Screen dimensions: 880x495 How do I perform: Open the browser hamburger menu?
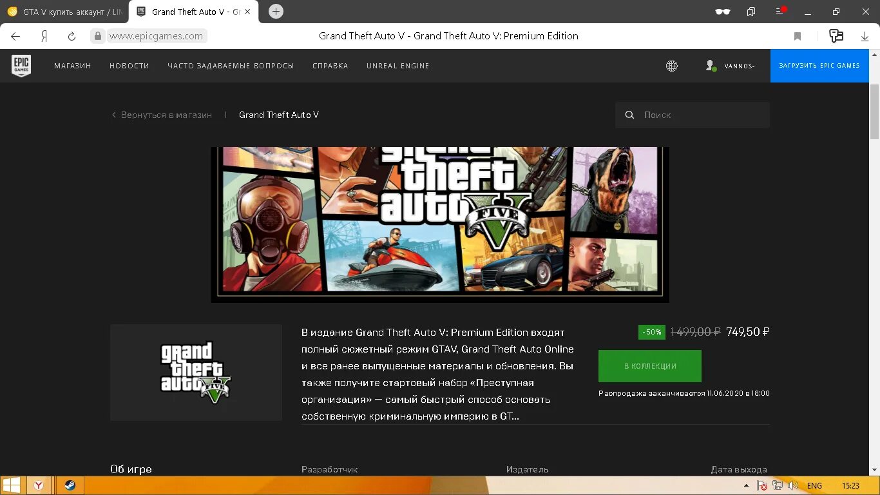click(780, 11)
